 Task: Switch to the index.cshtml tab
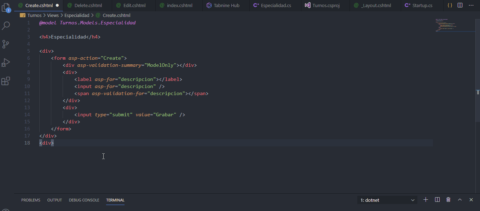[x=179, y=5]
